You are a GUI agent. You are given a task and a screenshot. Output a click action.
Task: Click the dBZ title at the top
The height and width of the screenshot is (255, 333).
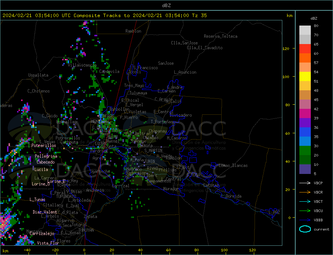point(166,6)
